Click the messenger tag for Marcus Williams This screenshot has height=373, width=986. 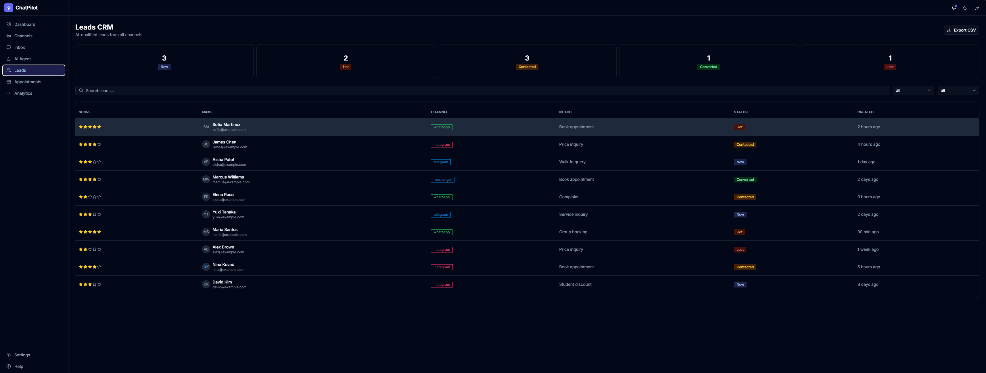click(x=442, y=180)
